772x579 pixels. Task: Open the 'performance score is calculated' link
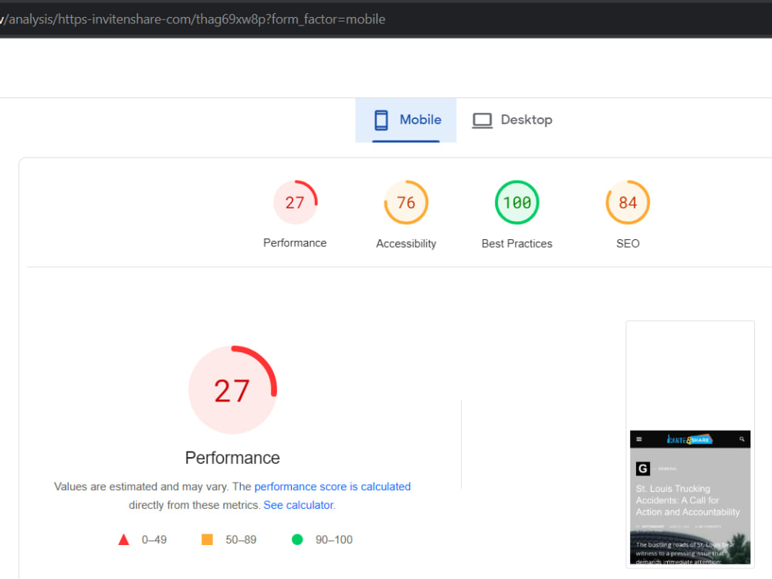[x=332, y=486]
